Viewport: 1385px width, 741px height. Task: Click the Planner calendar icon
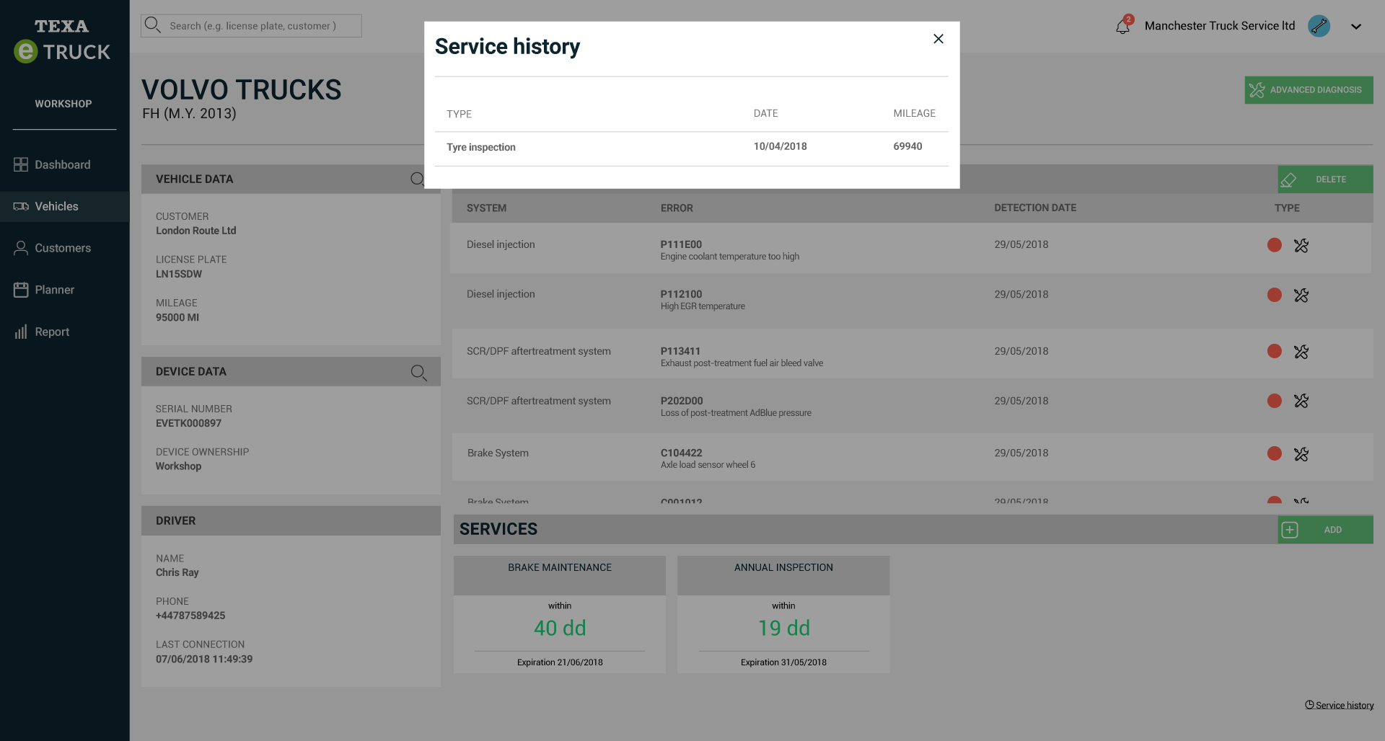[21, 290]
